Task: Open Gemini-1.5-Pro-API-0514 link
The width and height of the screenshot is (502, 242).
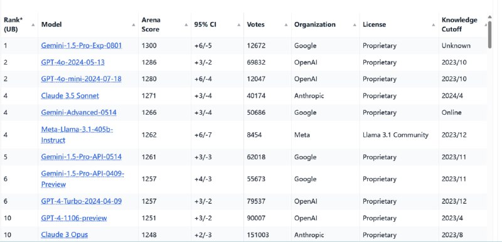Action: coord(81,157)
